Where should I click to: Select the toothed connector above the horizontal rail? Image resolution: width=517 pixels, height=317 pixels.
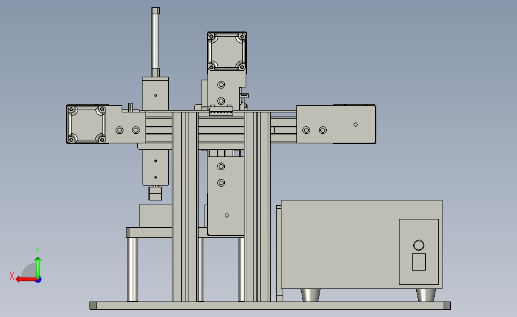click(x=221, y=111)
